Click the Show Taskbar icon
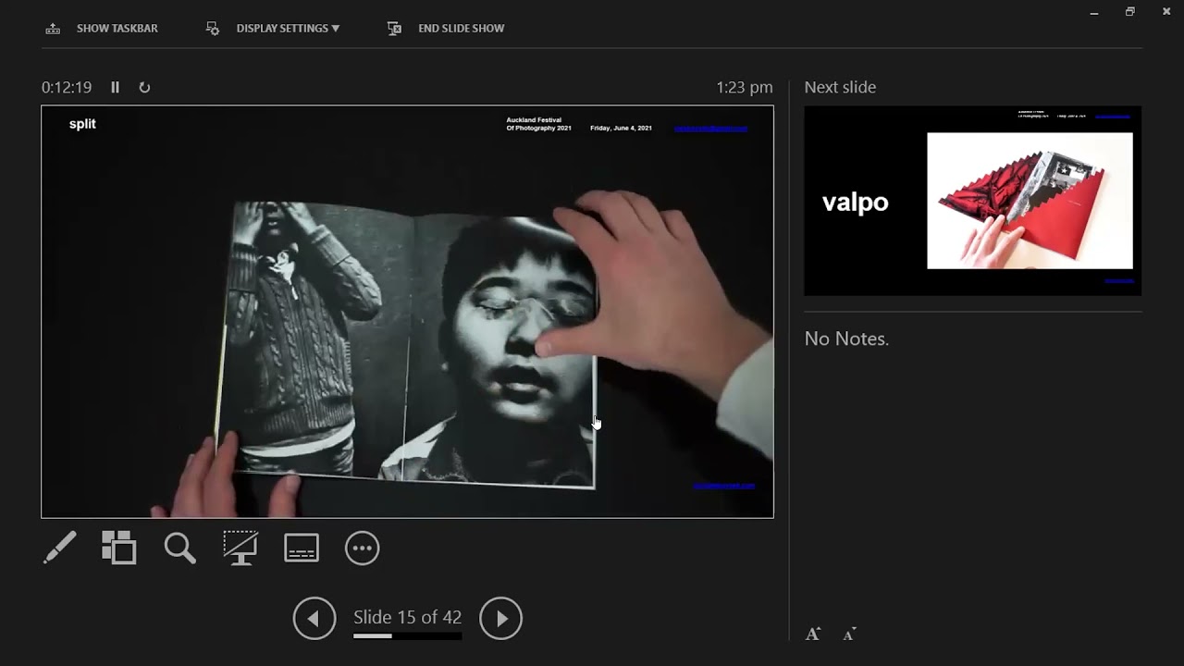 point(53,29)
